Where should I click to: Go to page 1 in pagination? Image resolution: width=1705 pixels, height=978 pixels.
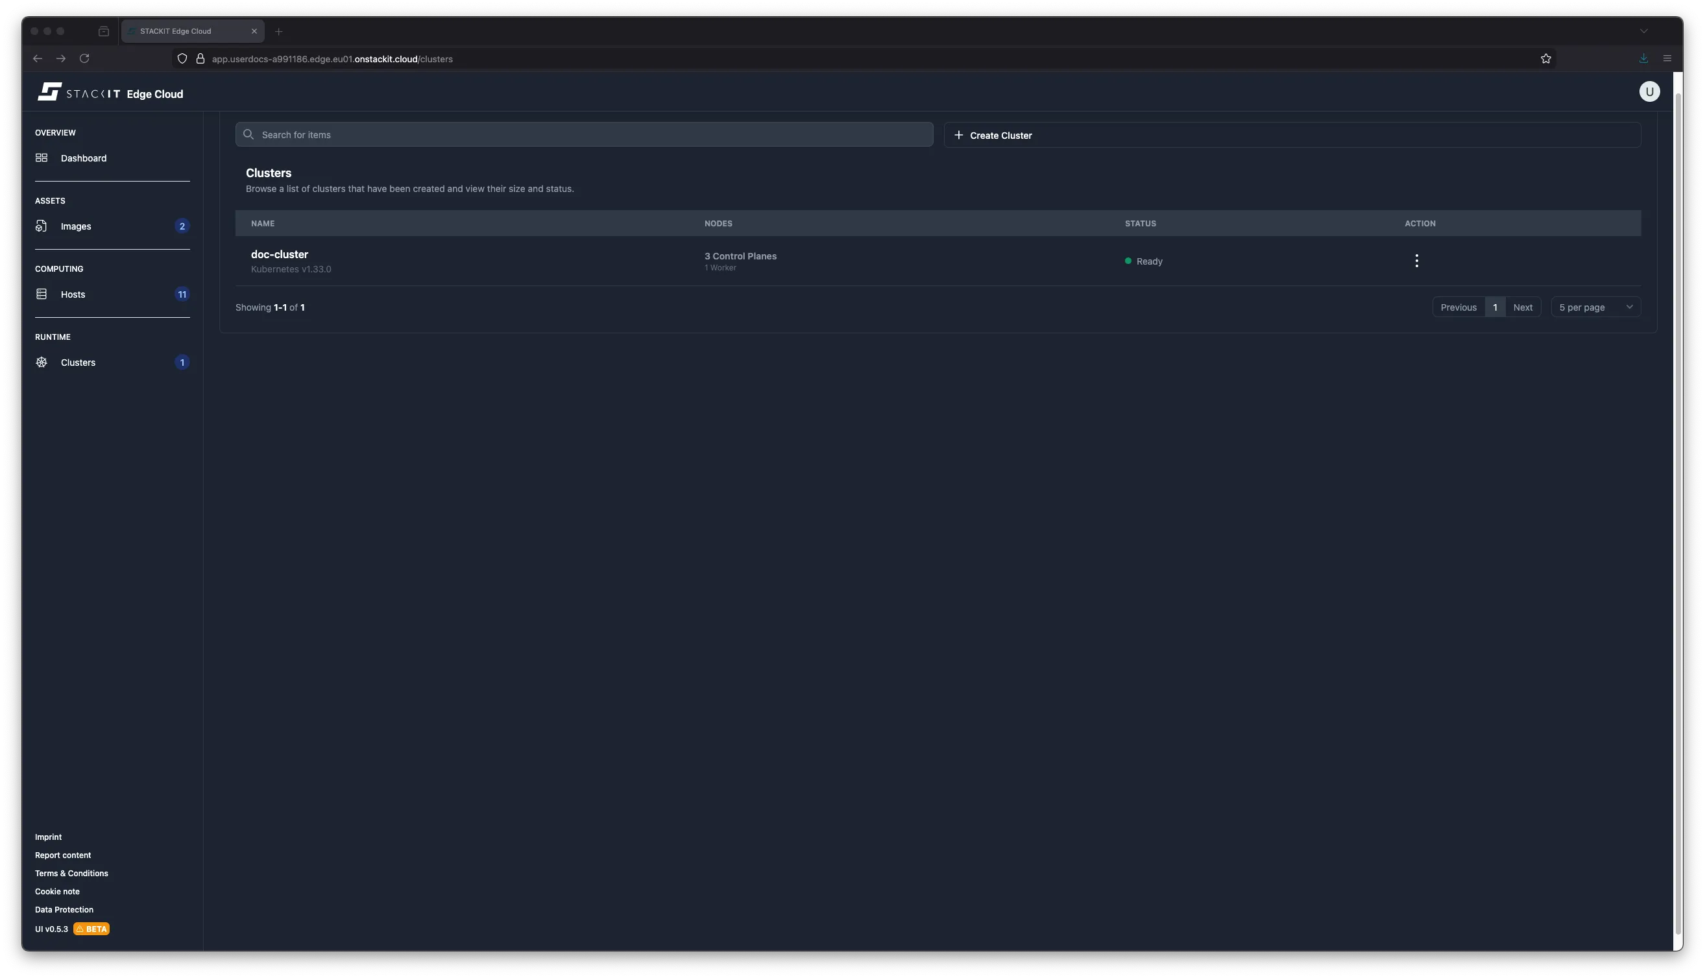[1495, 306]
